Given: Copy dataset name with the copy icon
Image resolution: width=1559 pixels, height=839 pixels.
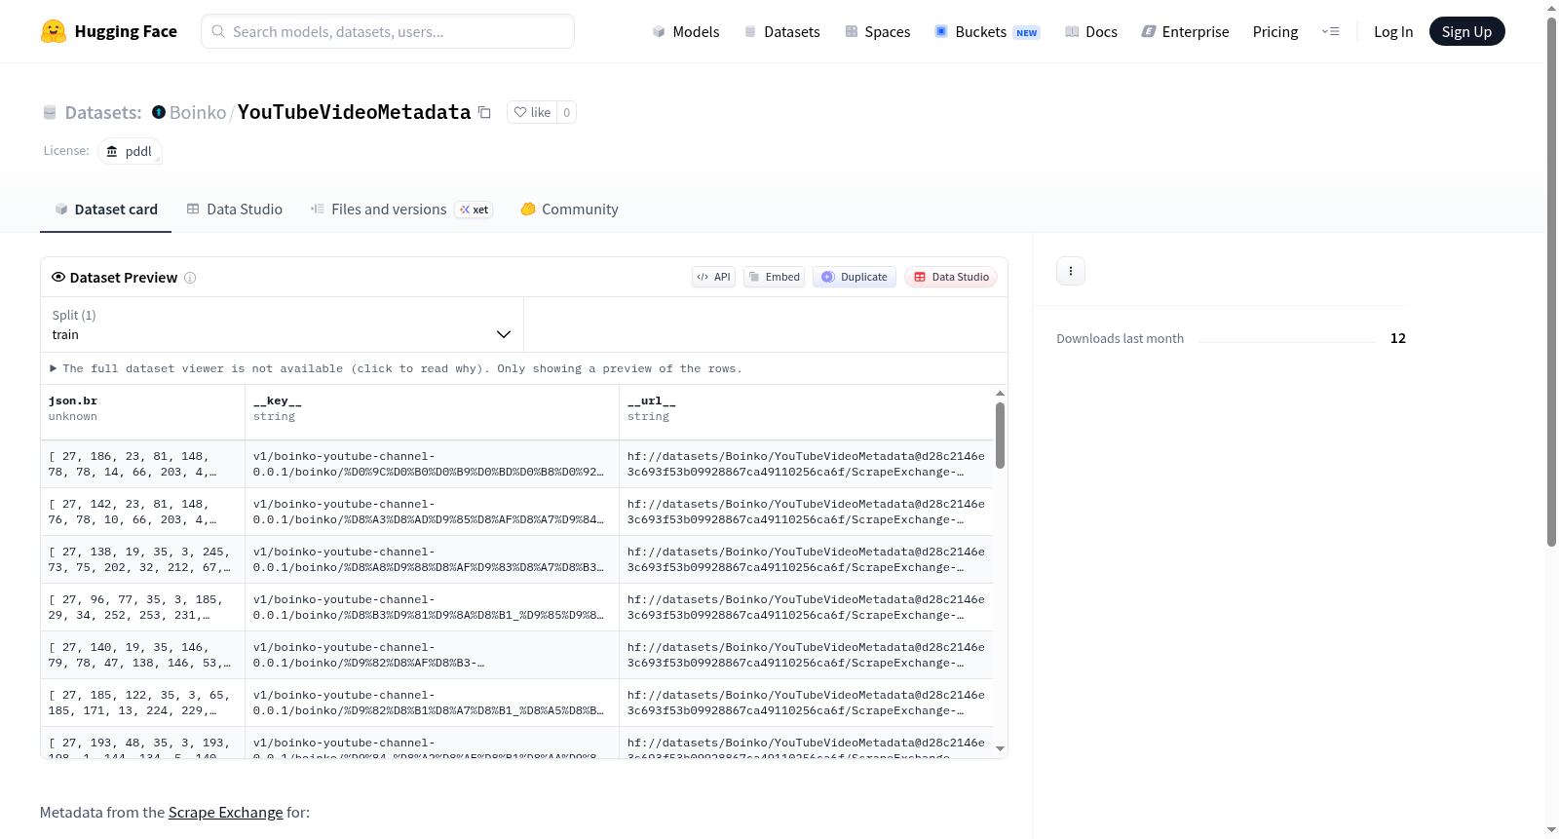Looking at the screenshot, I should tap(484, 112).
